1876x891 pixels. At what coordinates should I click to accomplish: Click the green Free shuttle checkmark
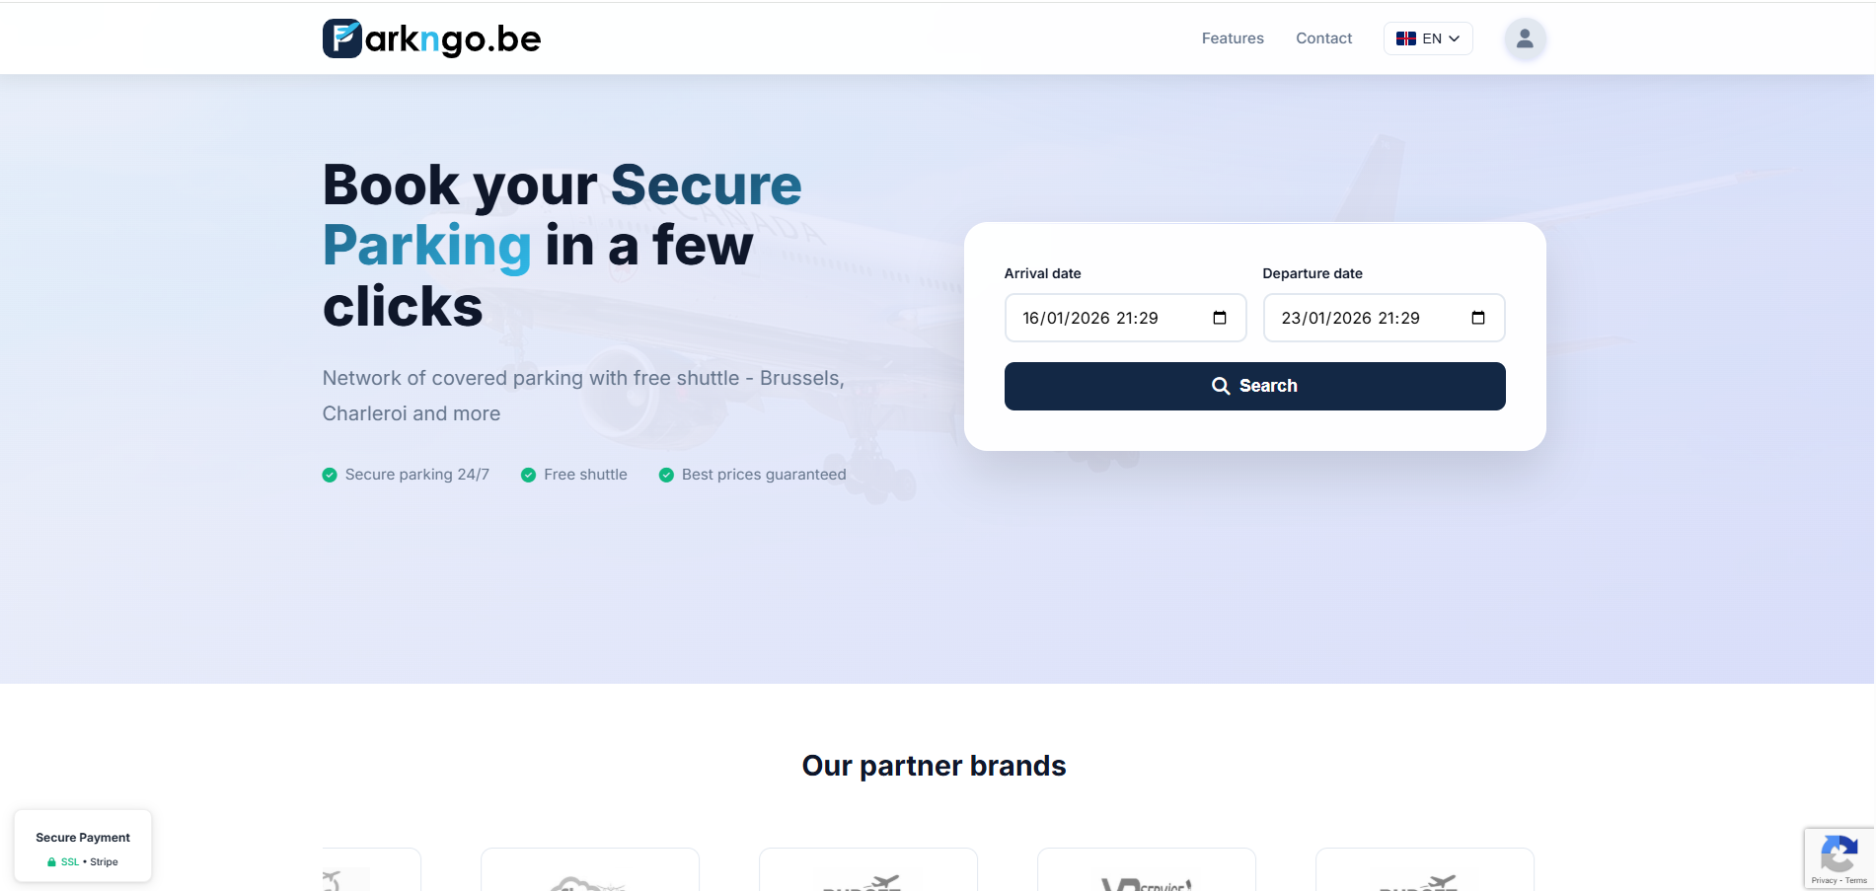tap(529, 475)
